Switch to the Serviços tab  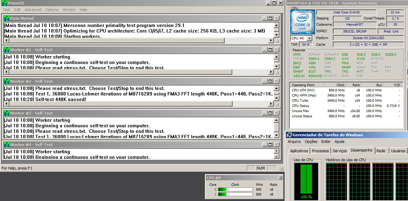tap(340, 150)
